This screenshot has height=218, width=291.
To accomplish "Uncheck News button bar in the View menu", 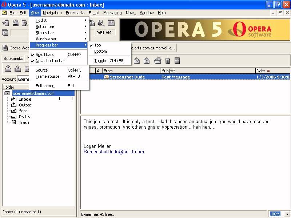I will [59, 61].
